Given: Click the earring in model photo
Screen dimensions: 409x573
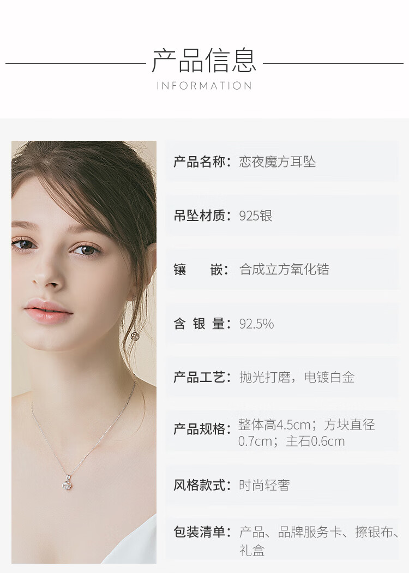Looking at the screenshot, I should (x=134, y=335).
